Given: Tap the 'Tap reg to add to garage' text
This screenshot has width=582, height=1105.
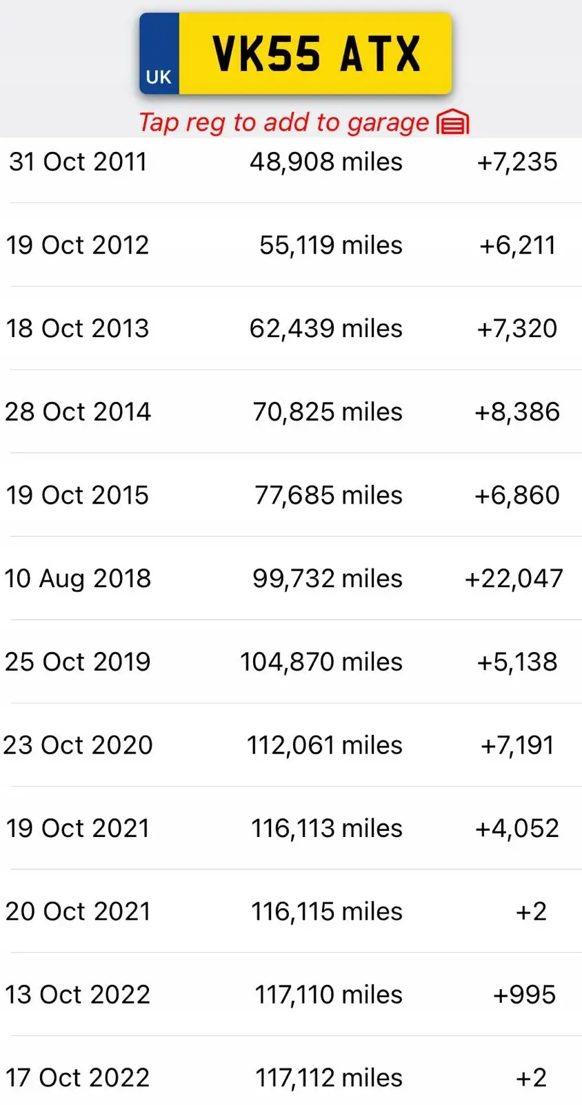Looking at the screenshot, I should click(x=283, y=123).
